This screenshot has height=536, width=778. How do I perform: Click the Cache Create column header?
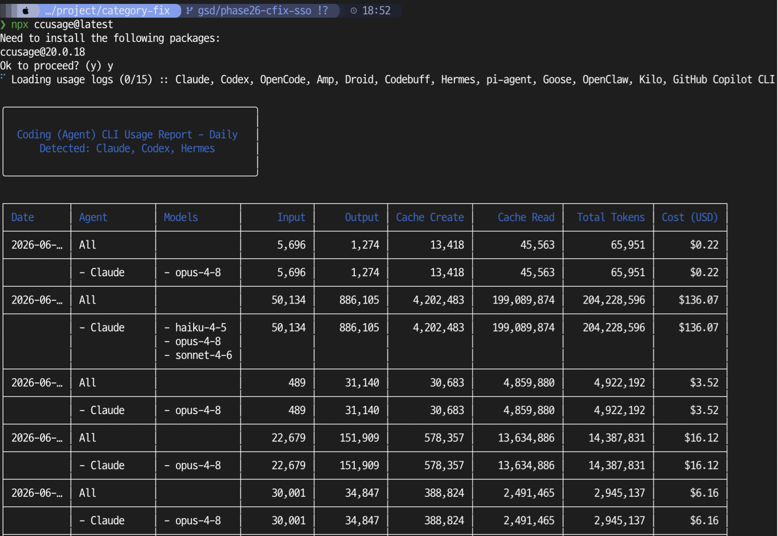pos(430,217)
